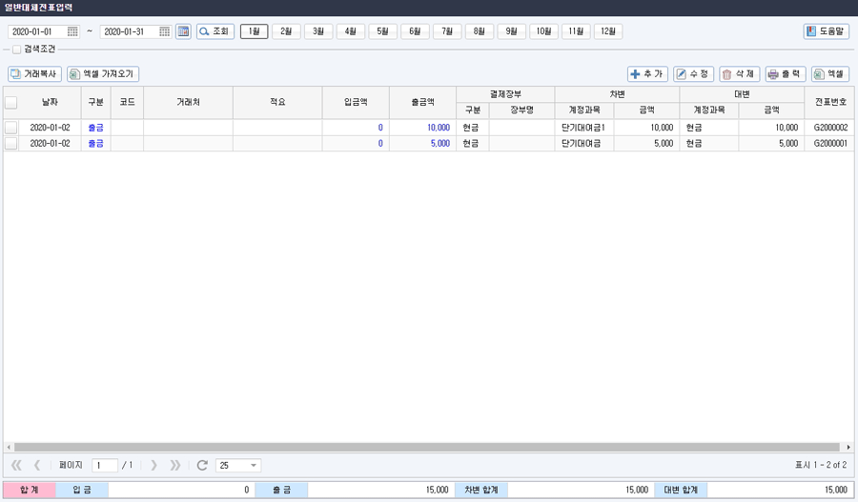The image size is (858, 502).
Task: Click voucher number G2000001
Action: (x=830, y=144)
